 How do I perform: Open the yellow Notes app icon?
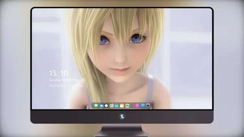coord(122,106)
